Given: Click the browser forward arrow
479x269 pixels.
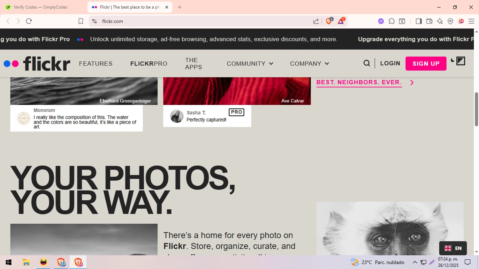Looking at the screenshot, I should [18, 21].
